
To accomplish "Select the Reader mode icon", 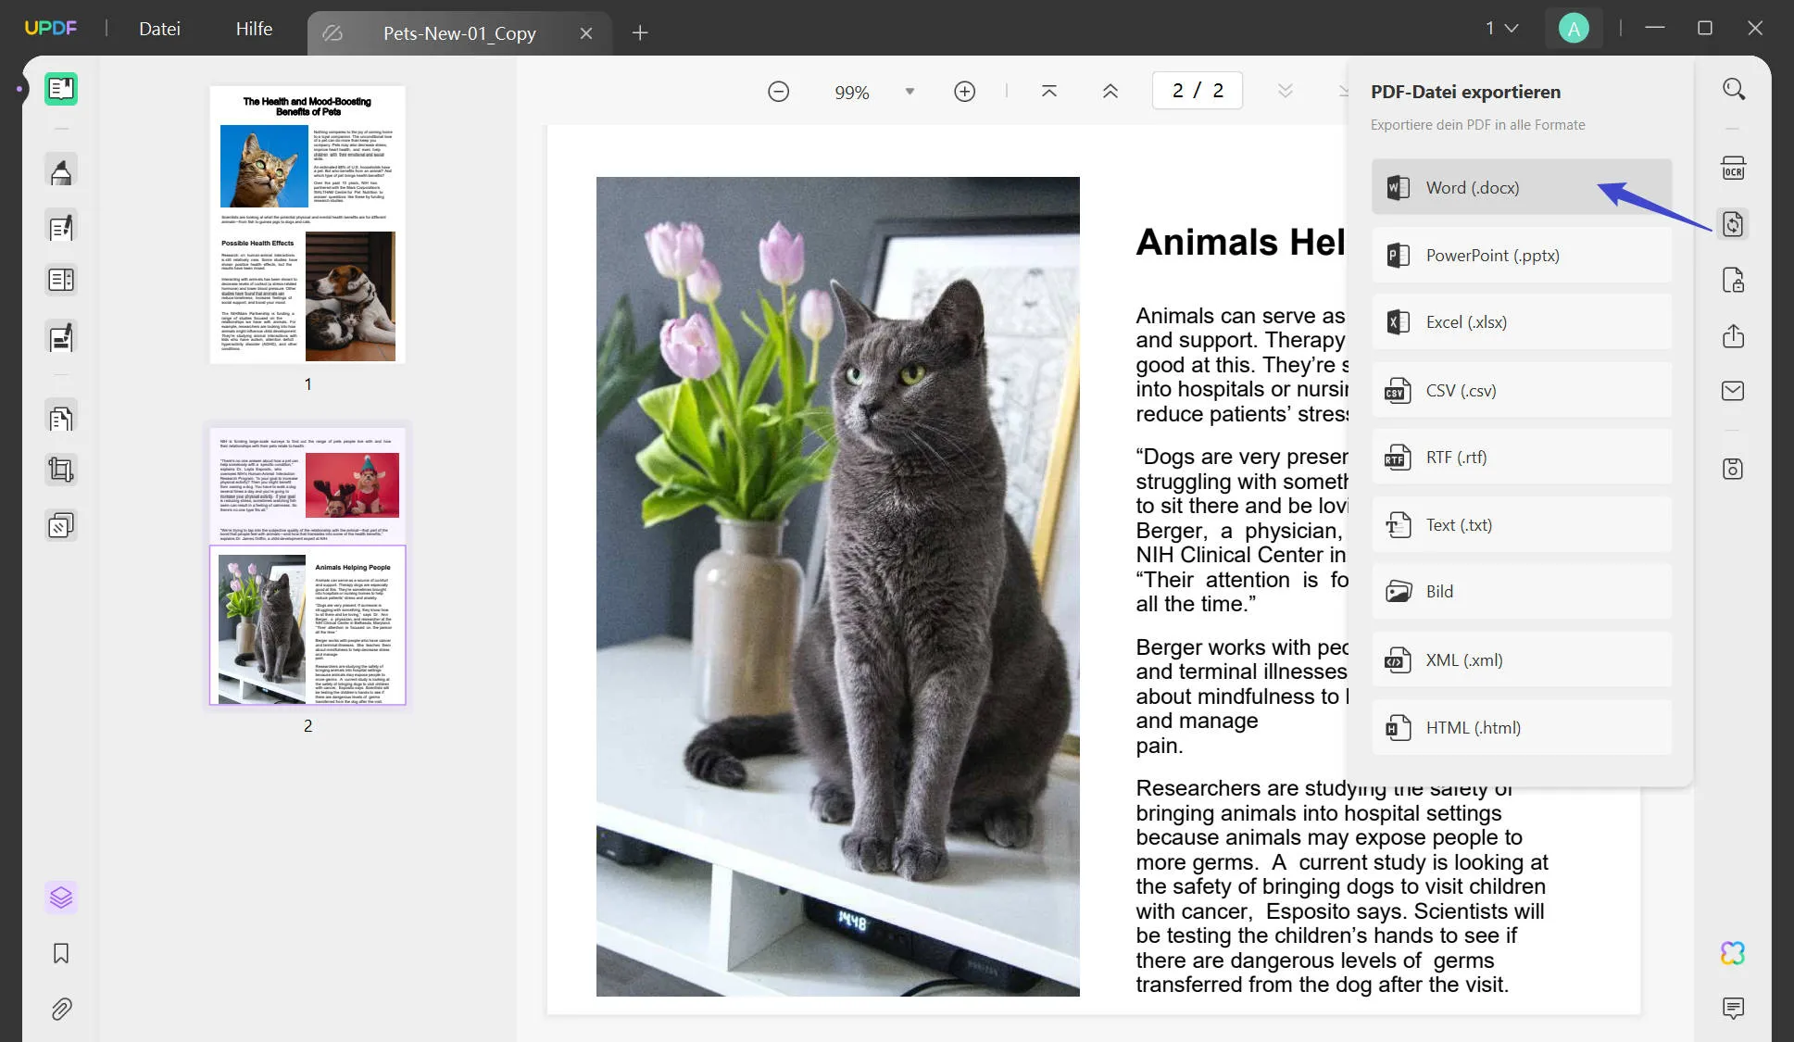I will (61, 89).
